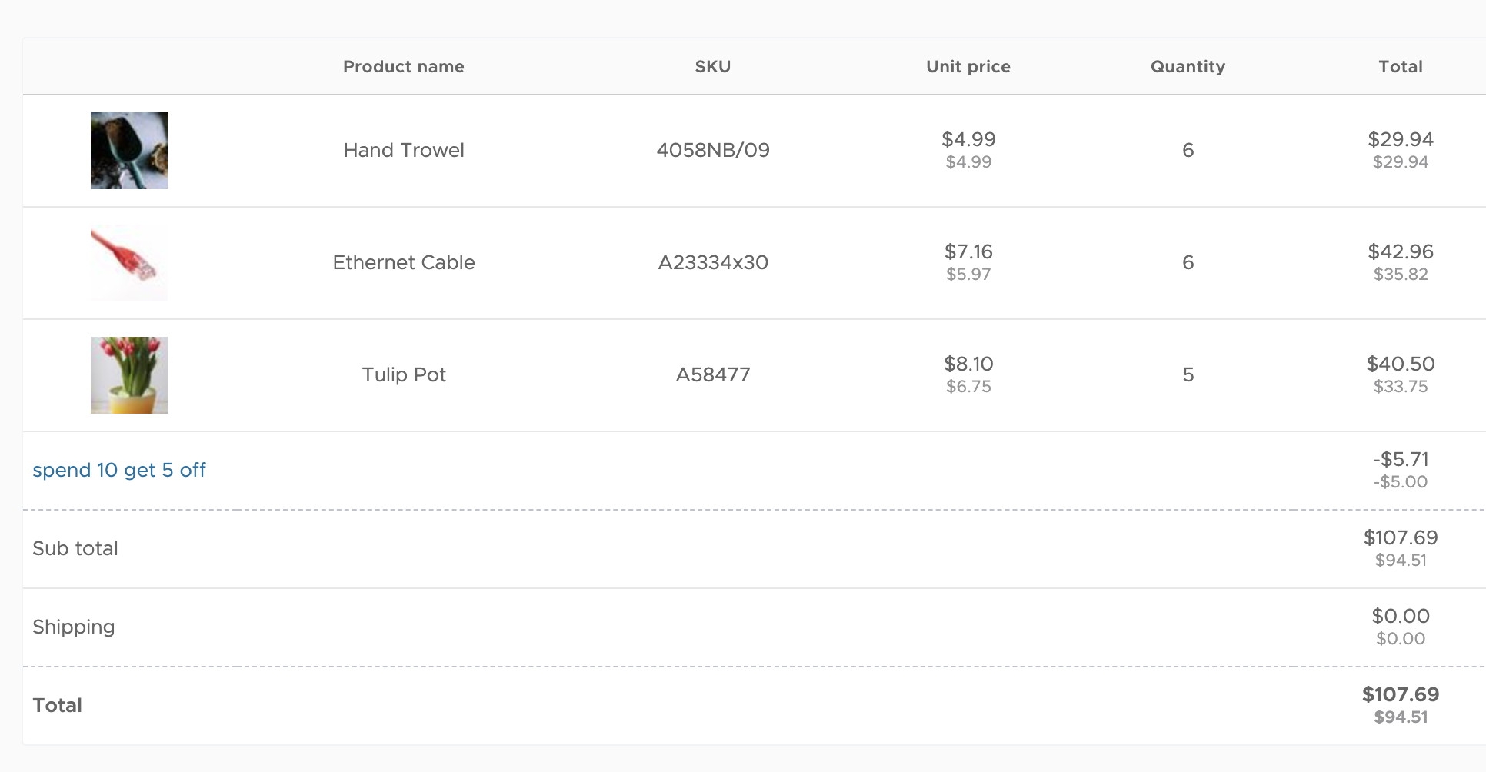Click the Sub total row label
The height and width of the screenshot is (772, 1486).
tap(75, 548)
